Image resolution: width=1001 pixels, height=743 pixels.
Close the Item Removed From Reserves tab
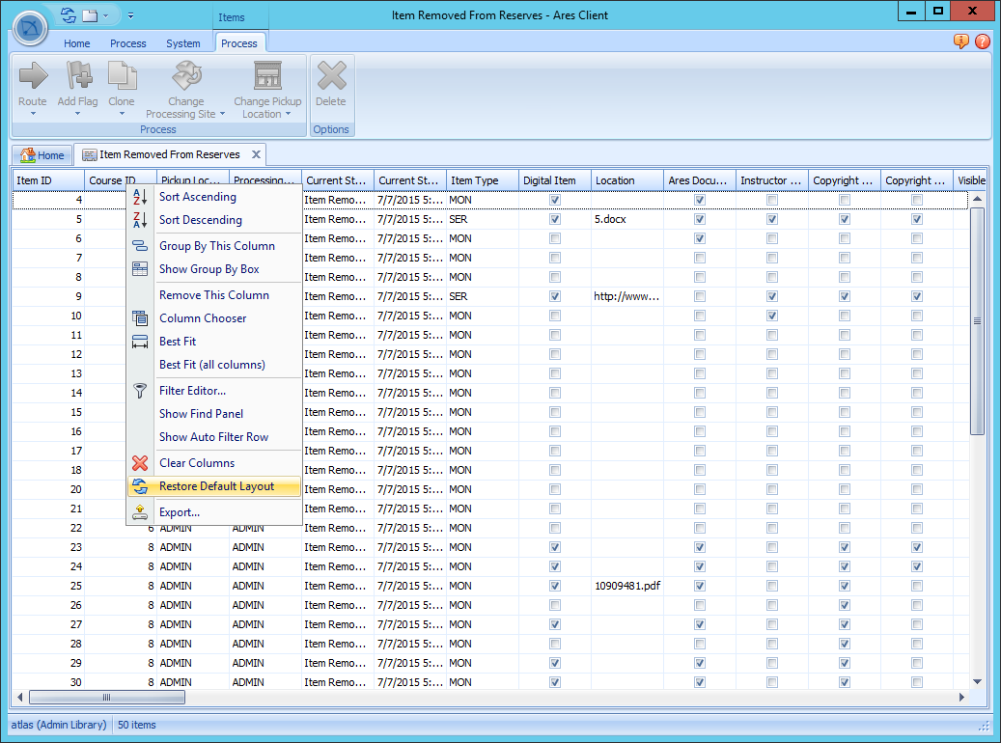(x=256, y=154)
